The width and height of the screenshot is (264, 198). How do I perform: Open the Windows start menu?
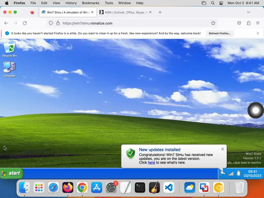pyautogui.click(x=12, y=173)
